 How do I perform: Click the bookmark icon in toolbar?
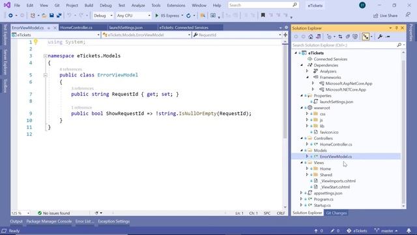263,16
